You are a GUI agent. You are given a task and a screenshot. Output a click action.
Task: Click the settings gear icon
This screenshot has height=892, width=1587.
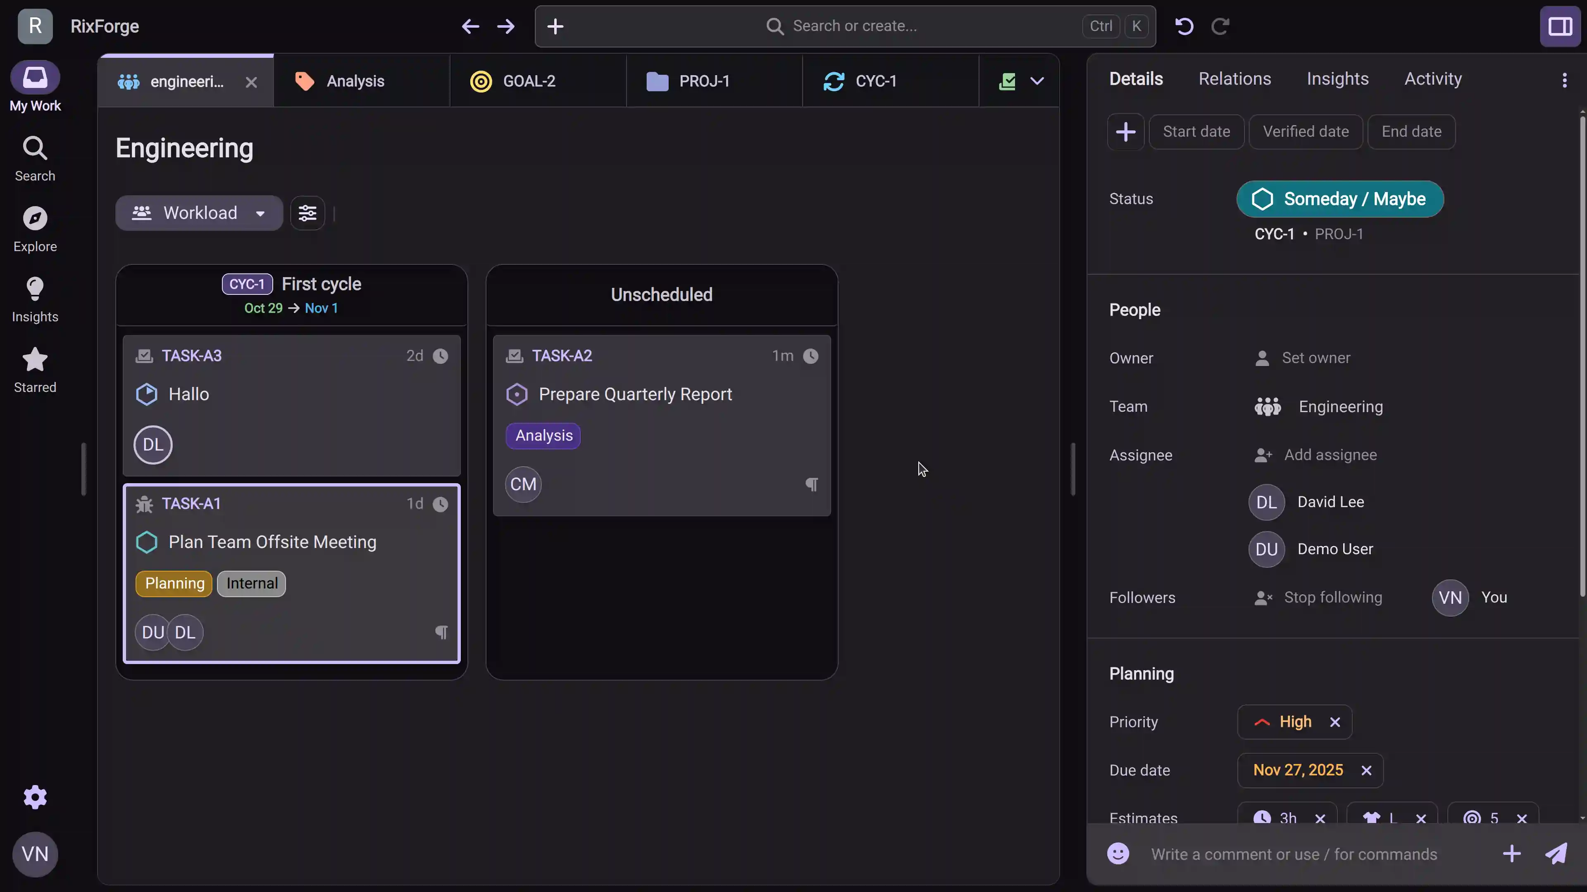[35, 797]
